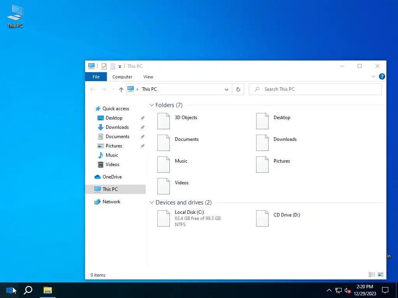The width and height of the screenshot is (398, 298).
Task: Open the View ribbon tab
Action: coord(148,77)
